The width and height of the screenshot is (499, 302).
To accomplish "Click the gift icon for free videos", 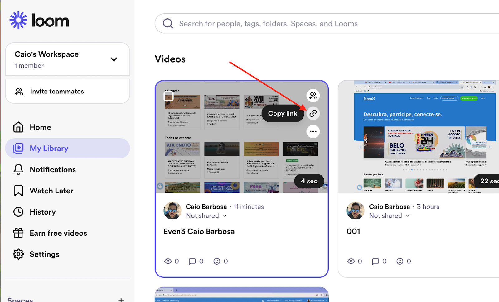I will coord(18,233).
